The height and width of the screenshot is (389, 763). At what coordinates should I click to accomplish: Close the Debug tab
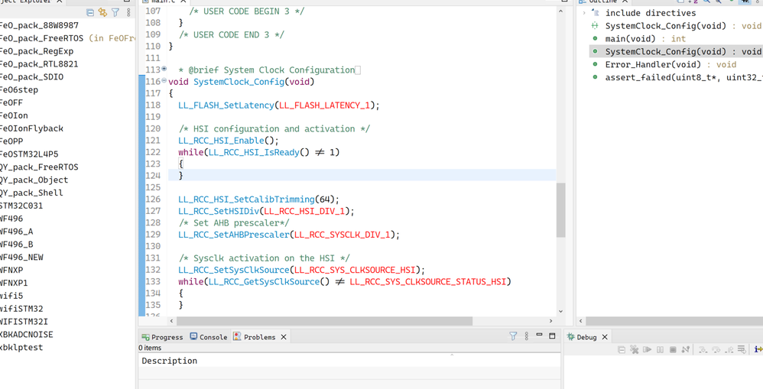coord(605,337)
